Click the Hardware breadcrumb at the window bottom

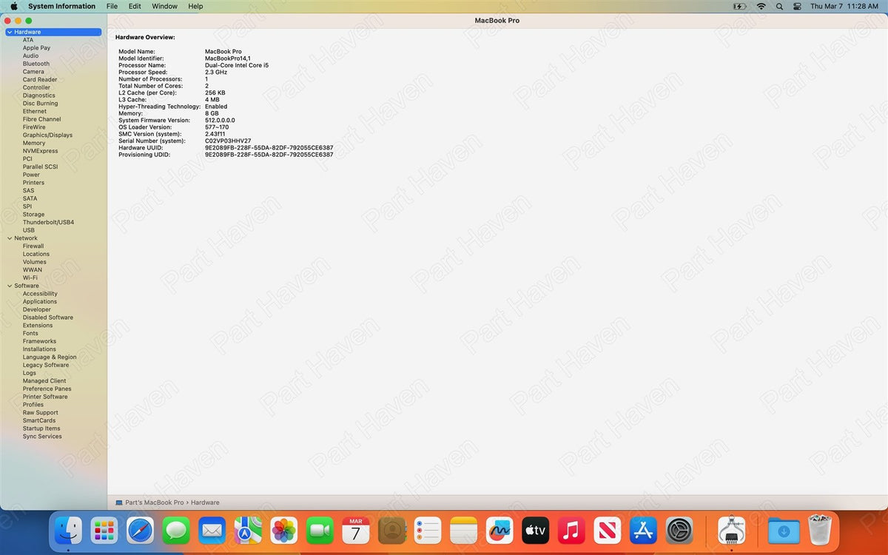(x=204, y=502)
